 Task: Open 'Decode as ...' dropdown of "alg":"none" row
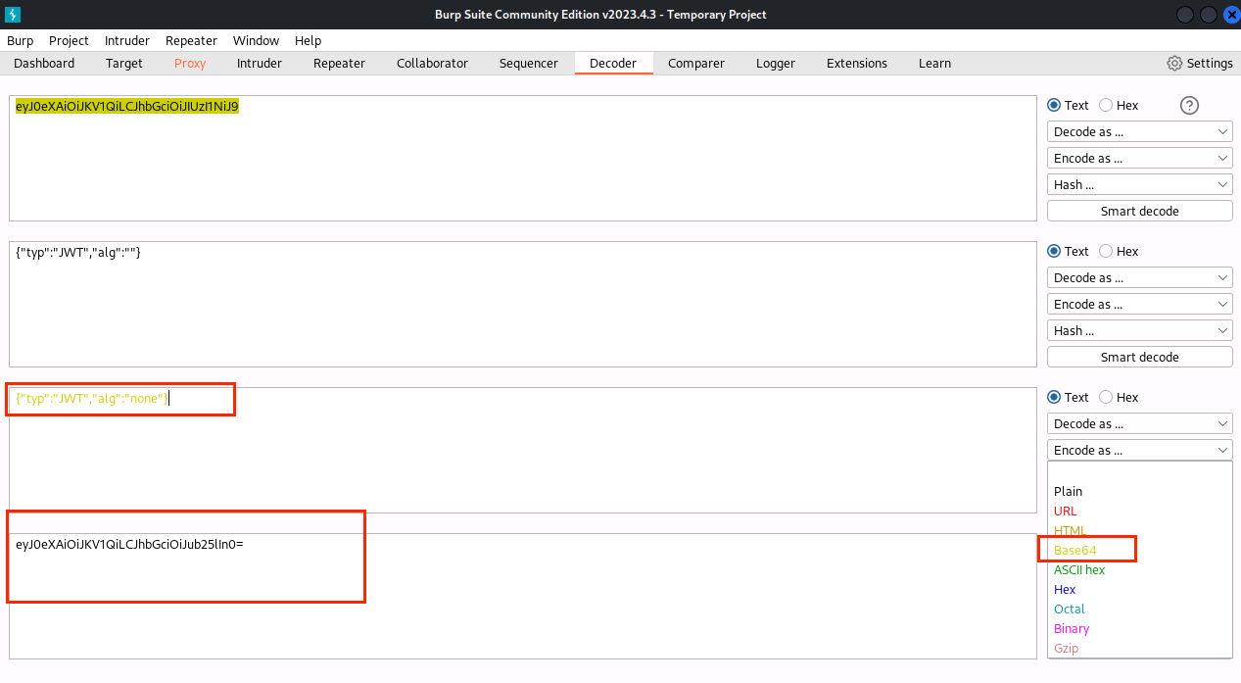tap(1140, 423)
